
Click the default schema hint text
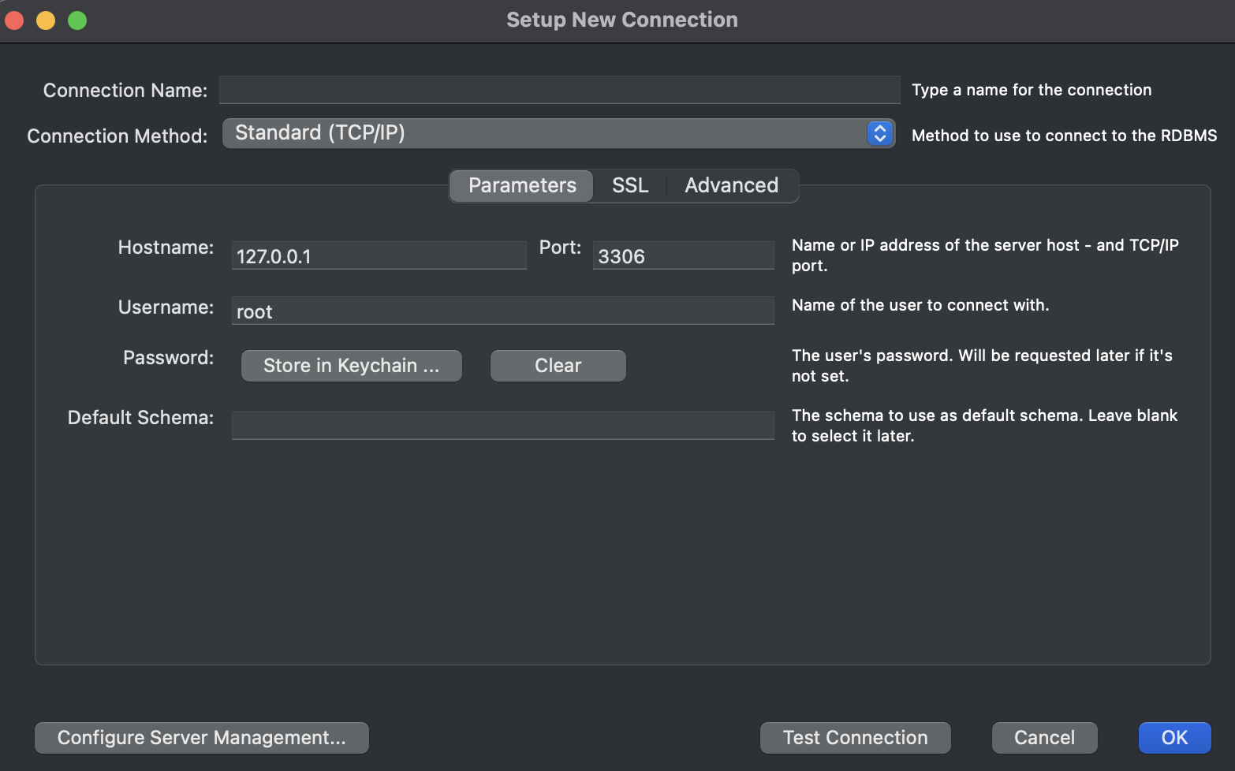984,426
